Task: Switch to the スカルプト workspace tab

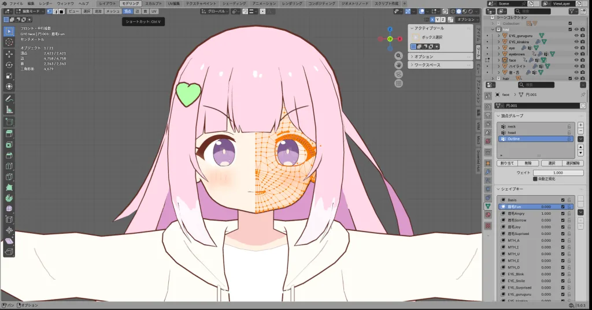Action: pos(153,3)
